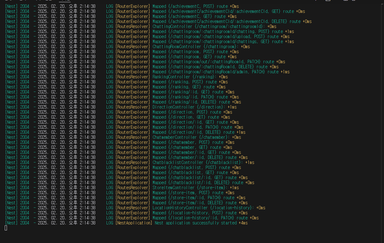Viewport: 384px width, 243px height.
Task: Click the terminal cursor below the last log line
Action: [x=6, y=228]
